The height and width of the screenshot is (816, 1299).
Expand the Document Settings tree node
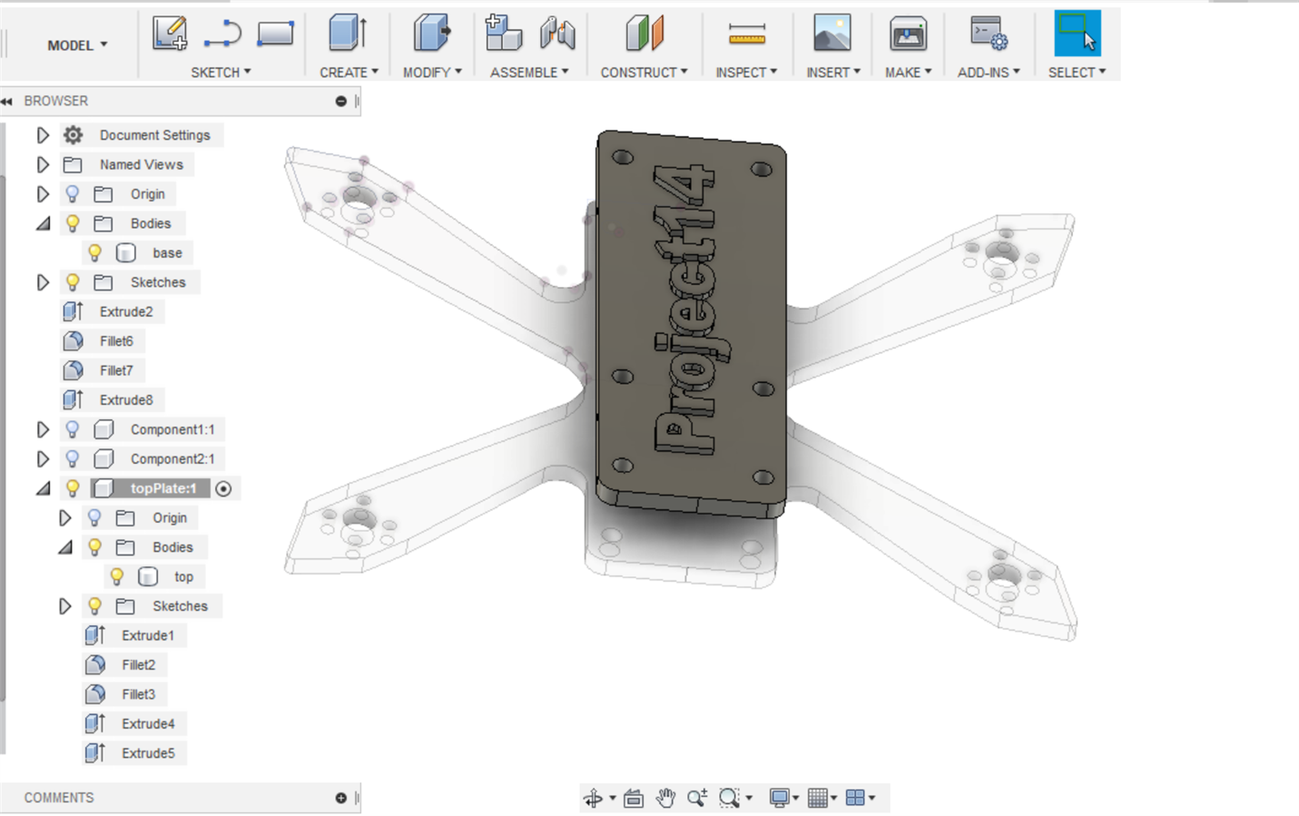(43, 135)
